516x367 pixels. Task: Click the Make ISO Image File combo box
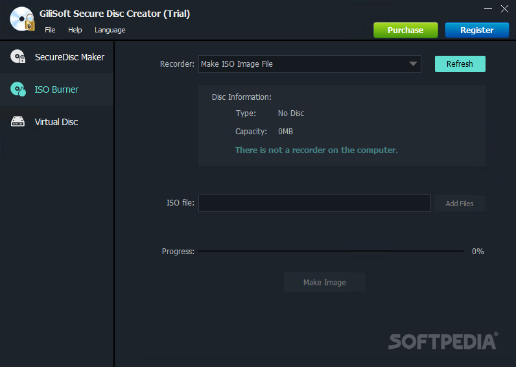[x=310, y=64]
